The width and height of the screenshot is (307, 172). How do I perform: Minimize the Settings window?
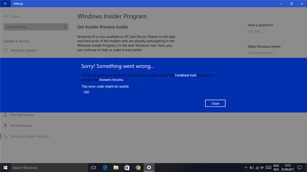281,3
